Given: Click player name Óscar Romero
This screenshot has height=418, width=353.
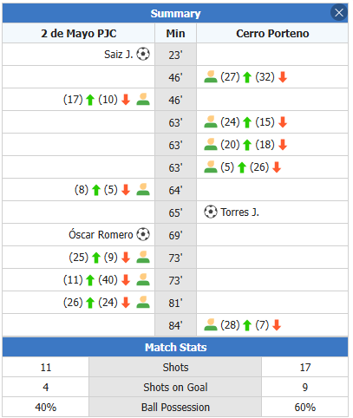Looking at the screenshot, I should [101, 234].
